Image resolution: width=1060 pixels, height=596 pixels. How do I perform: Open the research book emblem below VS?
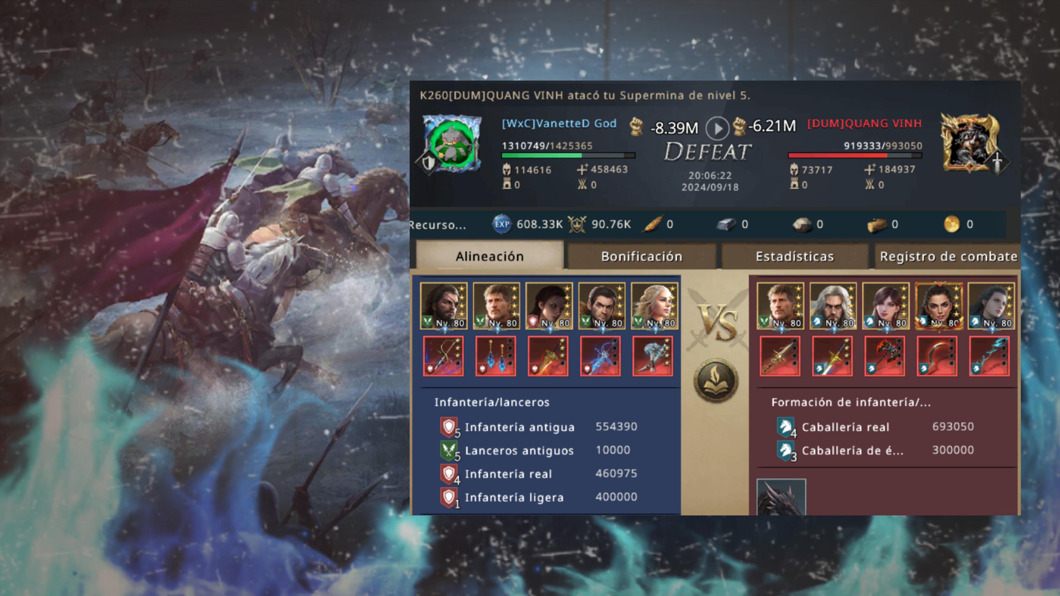tap(716, 381)
